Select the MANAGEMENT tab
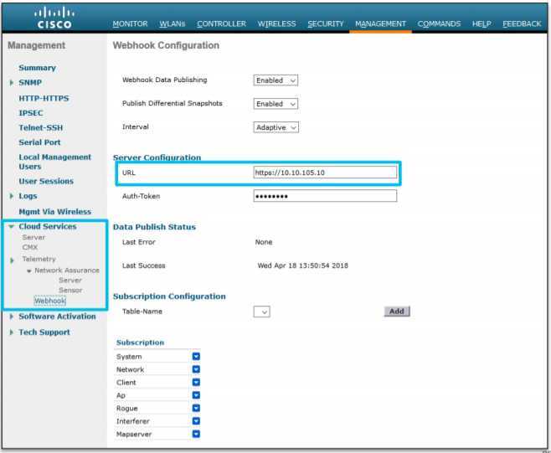 [x=380, y=24]
